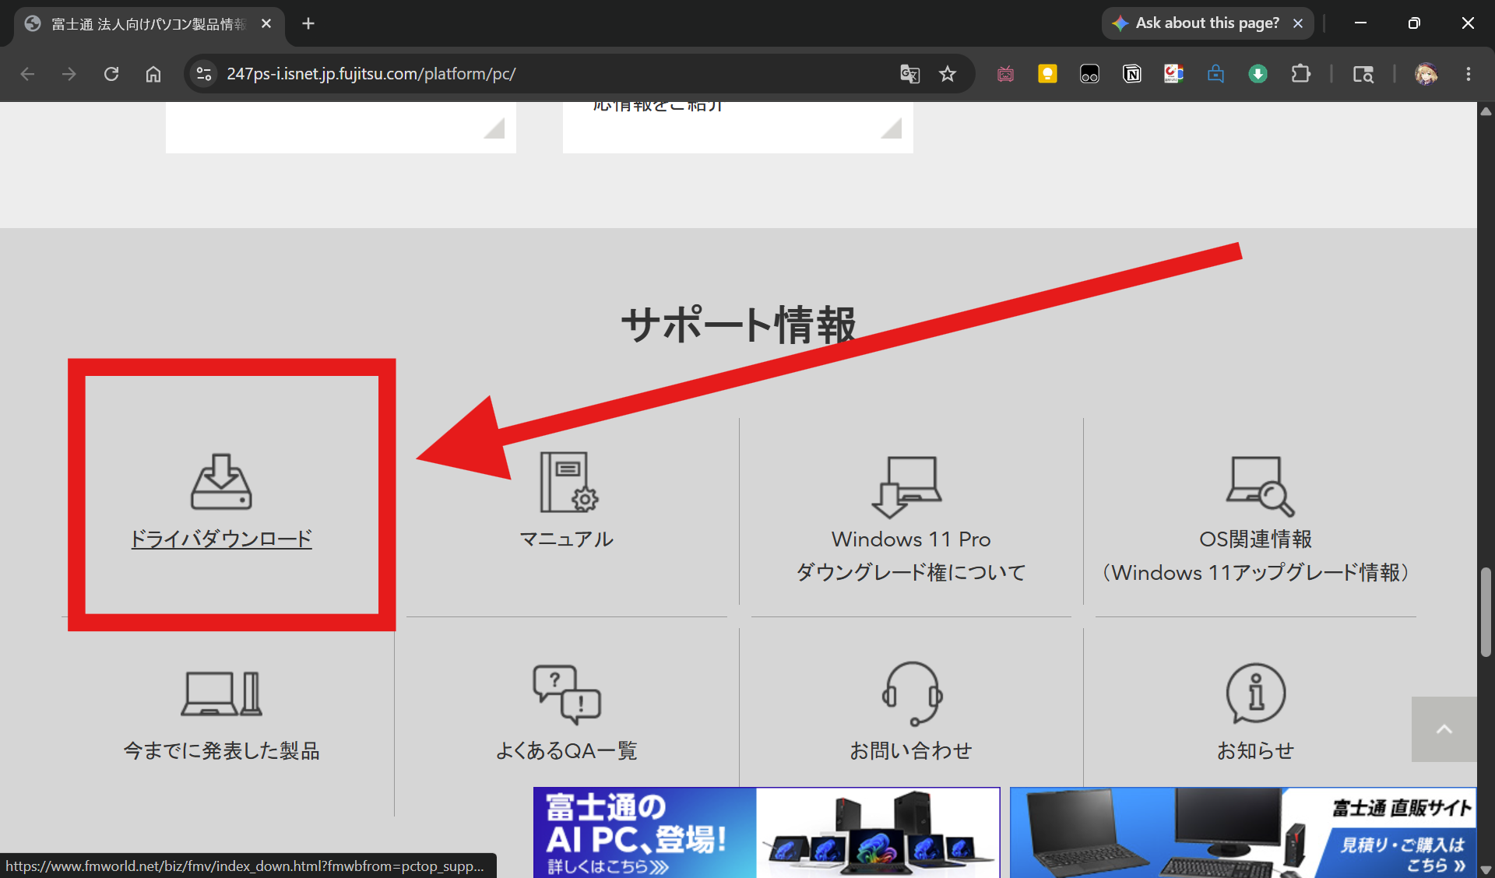Open お問い合わせ link
The height and width of the screenshot is (878, 1495).
click(x=911, y=750)
